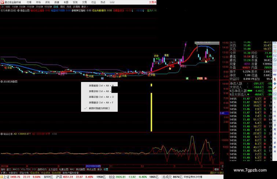
Task: Open 设置 in indicator tab bar
Action: click(106, 169)
